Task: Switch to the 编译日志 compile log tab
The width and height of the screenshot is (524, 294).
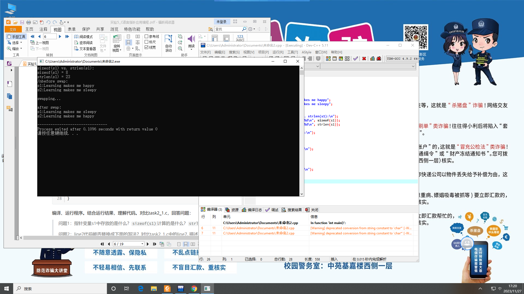Action: click(x=252, y=210)
